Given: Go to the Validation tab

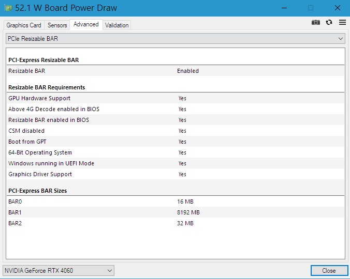Looking at the screenshot, I should (x=117, y=25).
